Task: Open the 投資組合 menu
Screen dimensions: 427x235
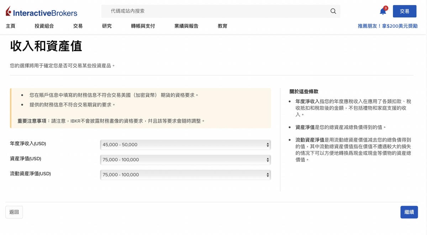Action: [44, 26]
